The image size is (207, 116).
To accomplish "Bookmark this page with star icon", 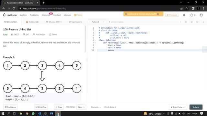I will 187,8.
